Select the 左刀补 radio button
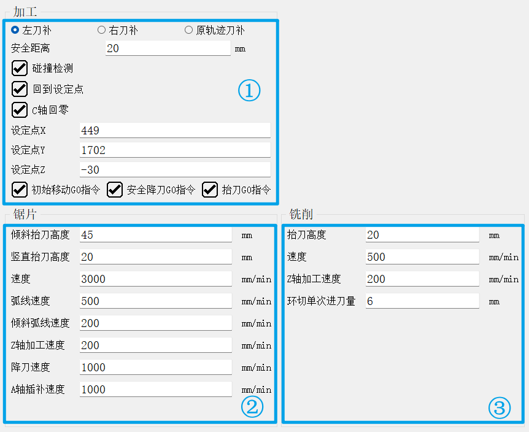 coord(15,30)
